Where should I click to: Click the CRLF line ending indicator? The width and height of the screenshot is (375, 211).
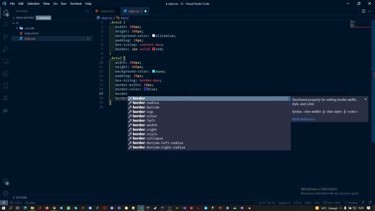pyautogui.click(x=308, y=203)
